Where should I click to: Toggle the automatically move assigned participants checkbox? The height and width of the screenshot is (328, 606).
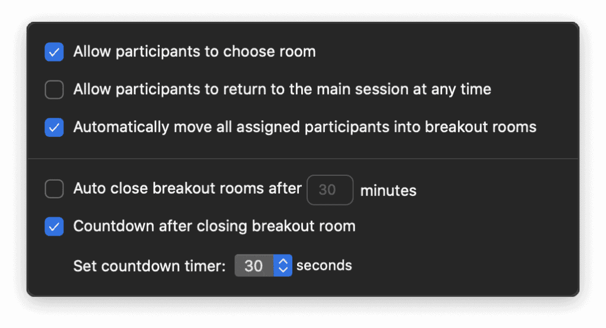(x=54, y=127)
